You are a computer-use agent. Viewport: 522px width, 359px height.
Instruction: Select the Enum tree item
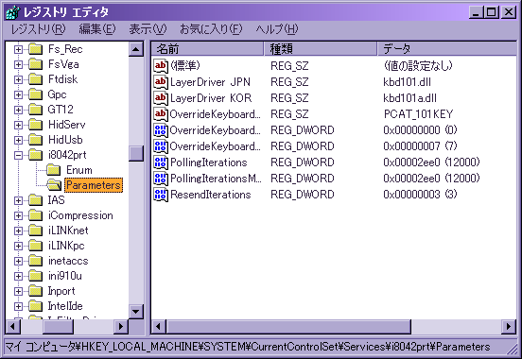[x=79, y=170]
